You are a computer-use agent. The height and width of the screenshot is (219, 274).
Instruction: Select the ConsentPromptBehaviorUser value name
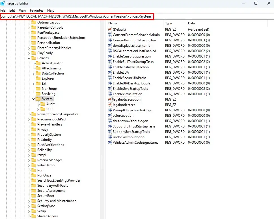134,40
